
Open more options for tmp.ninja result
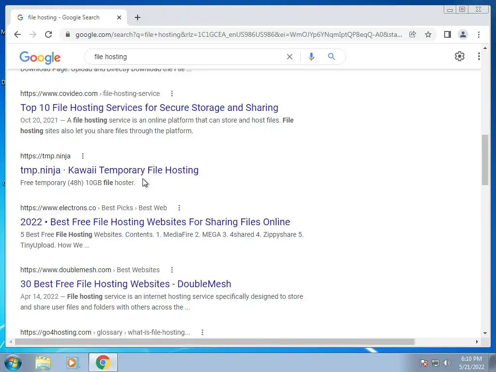point(82,156)
